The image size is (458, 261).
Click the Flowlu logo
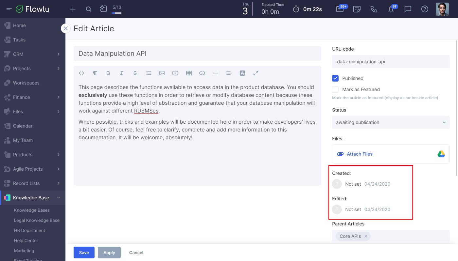pyautogui.click(x=33, y=9)
